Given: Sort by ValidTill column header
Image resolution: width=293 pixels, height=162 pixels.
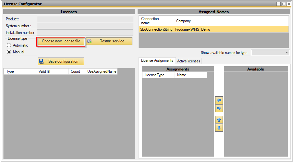Looking at the screenshot, I should (52, 71).
